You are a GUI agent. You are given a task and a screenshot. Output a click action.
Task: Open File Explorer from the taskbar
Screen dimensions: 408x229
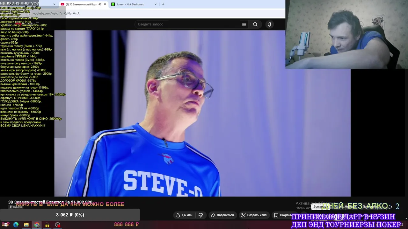coord(26,225)
